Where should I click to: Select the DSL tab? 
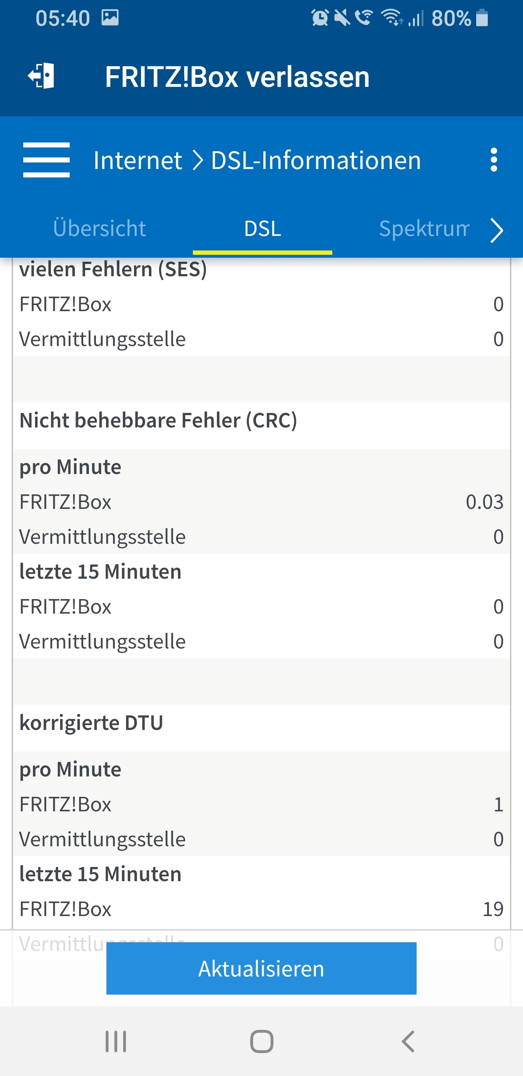(263, 229)
